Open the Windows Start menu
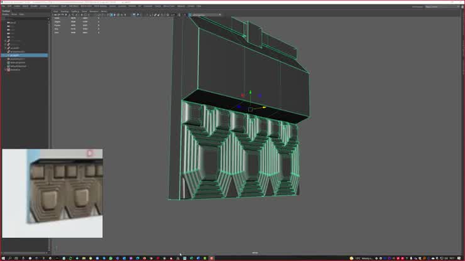465x261 pixels. click(x=4, y=257)
